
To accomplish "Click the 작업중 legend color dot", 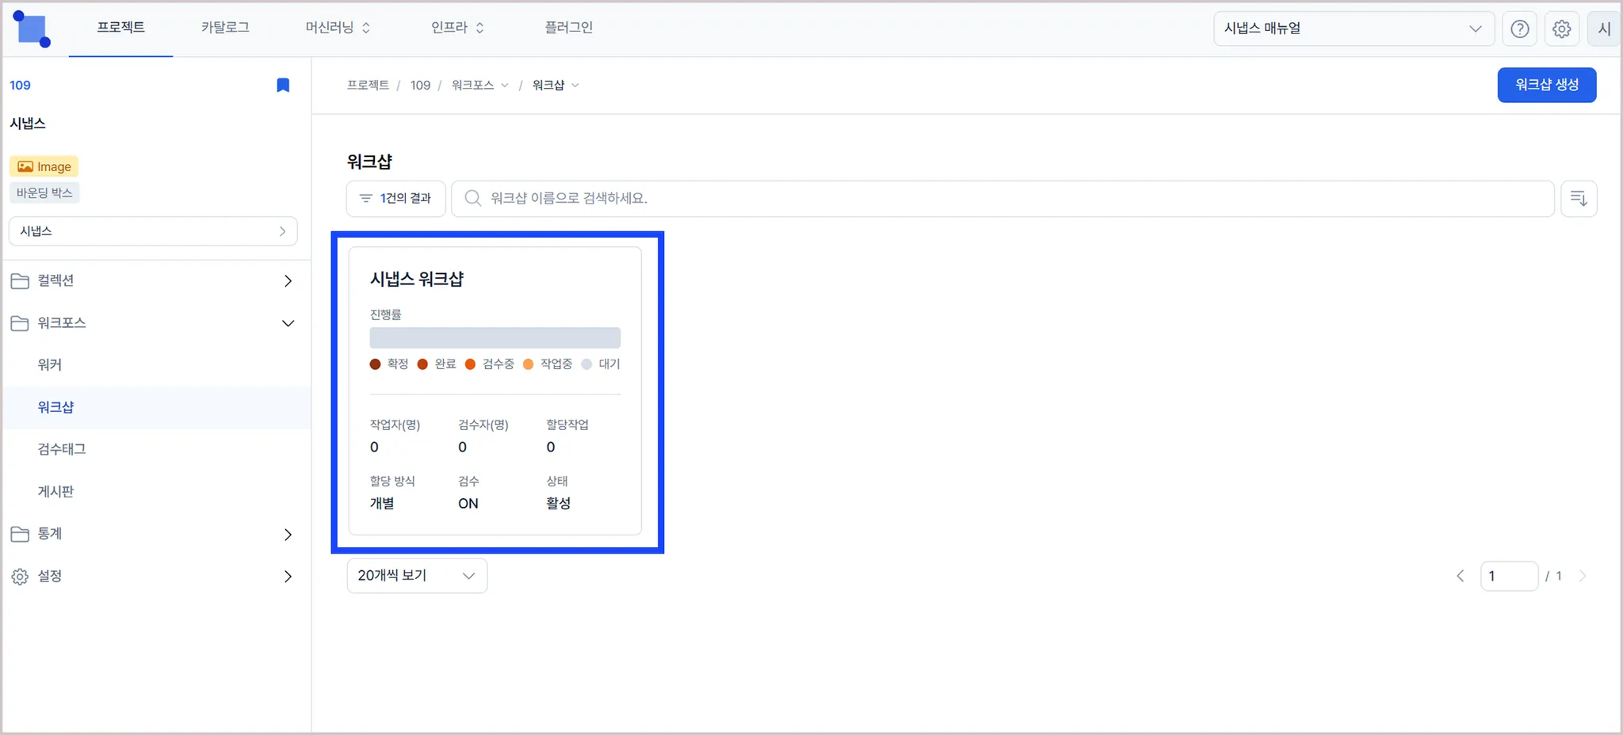I will (x=529, y=364).
